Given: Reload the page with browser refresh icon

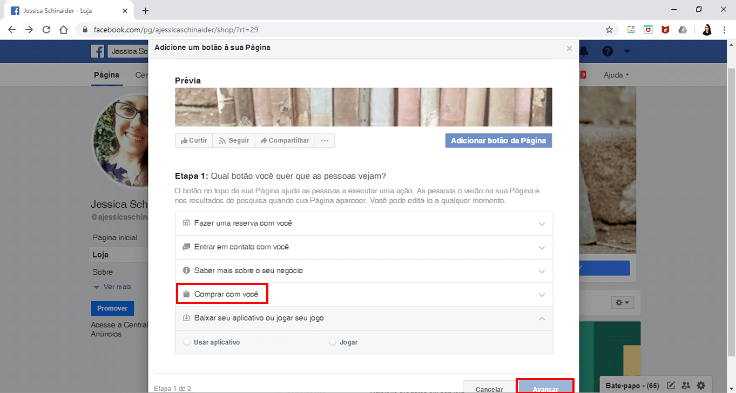Looking at the screenshot, I should click(46, 30).
